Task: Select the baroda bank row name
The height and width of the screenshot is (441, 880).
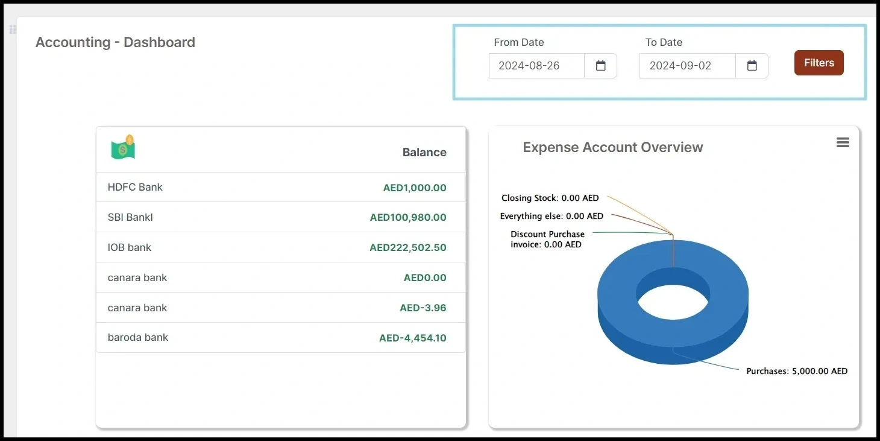Action: (x=138, y=337)
